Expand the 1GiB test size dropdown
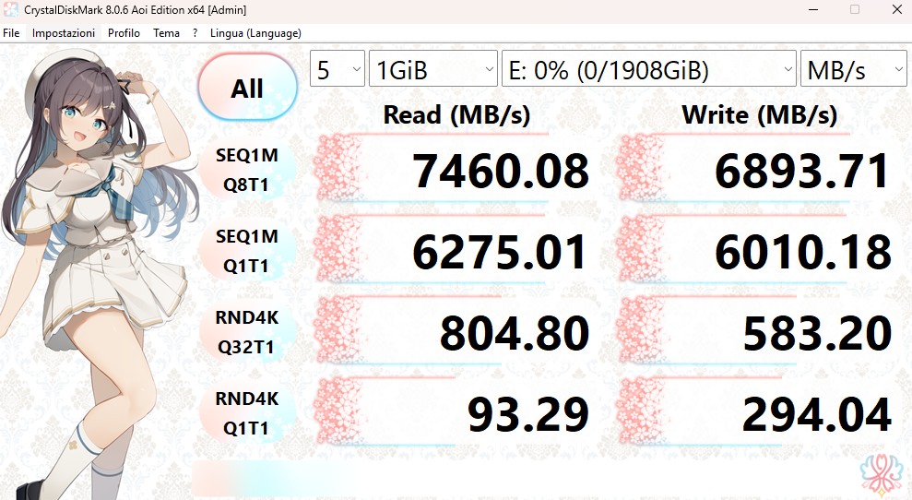Viewport: 912px width, 500px height. click(x=433, y=69)
